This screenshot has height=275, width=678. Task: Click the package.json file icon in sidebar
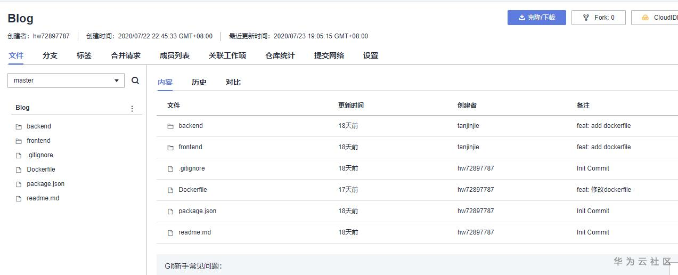click(x=19, y=184)
